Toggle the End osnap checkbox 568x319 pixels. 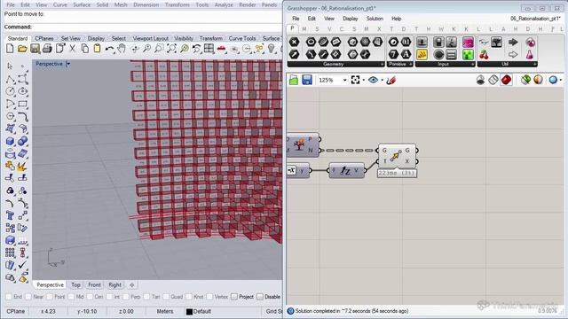click(x=10, y=297)
